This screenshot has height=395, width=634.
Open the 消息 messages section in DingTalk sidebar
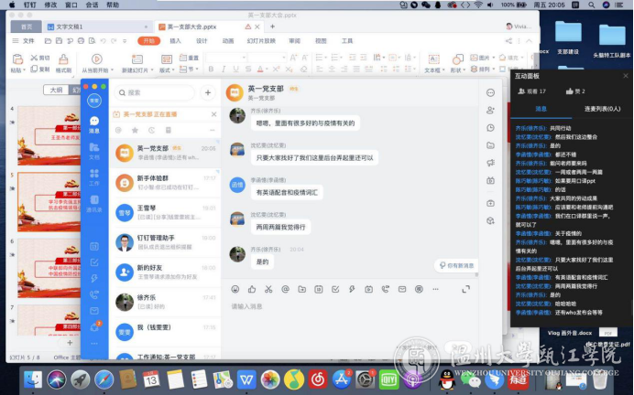tap(94, 124)
